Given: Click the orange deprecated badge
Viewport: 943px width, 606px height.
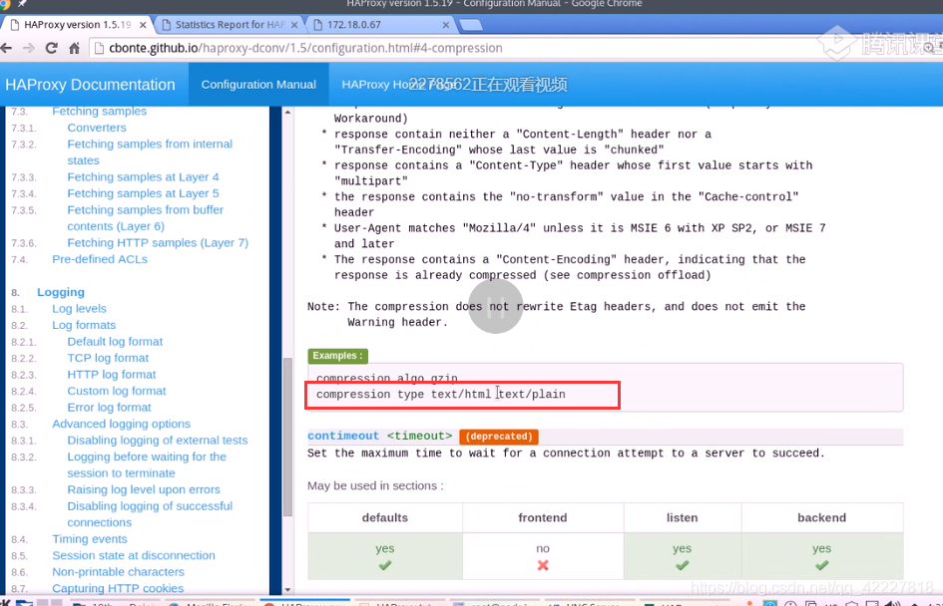Looking at the screenshot, I should point(499,436).
